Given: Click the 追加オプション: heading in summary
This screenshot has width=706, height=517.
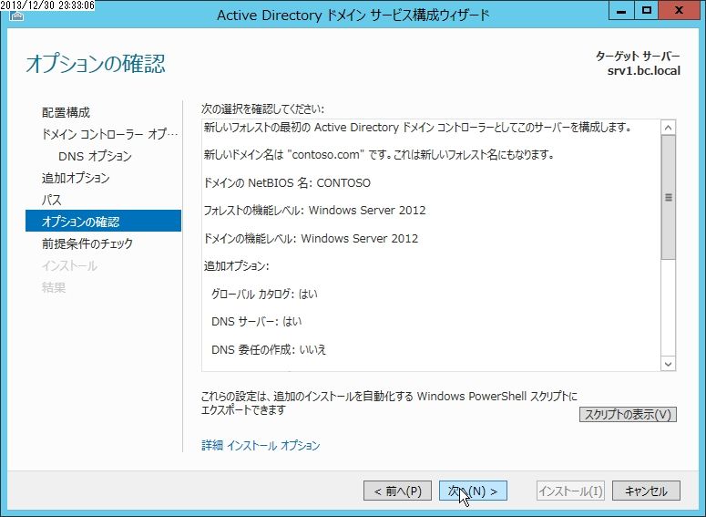Looking at the screenshot, I should (236, 266).
